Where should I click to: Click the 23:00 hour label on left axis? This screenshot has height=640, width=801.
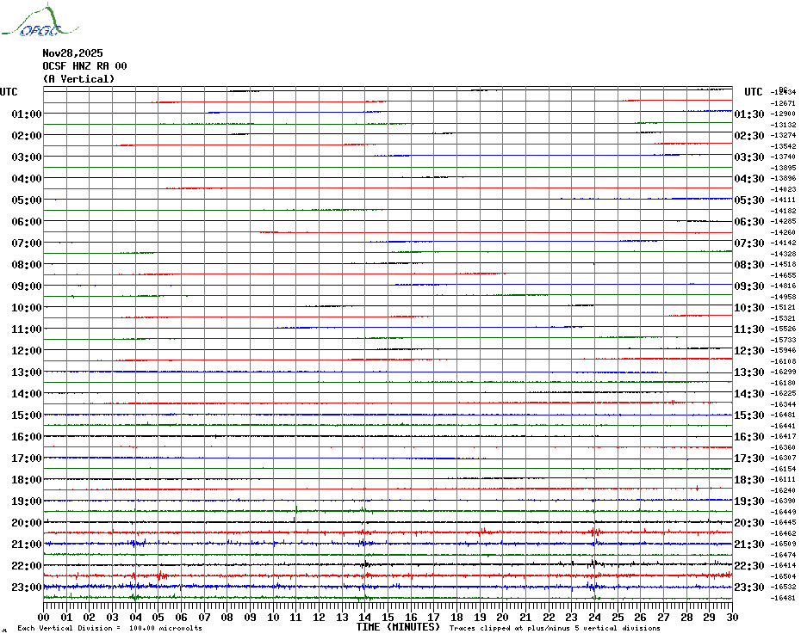(x=27, y=588)
